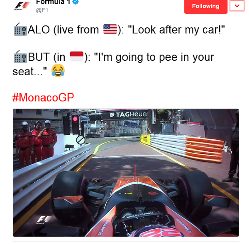Open the #MonacoGP hashtag link
249x244 pixels.
coord(43,97)
